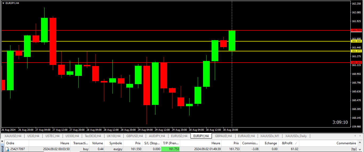The width and height of the screenshot is (364, 152).
Task: Close the terminal panel with the x icon
Action: coord(2,141)
